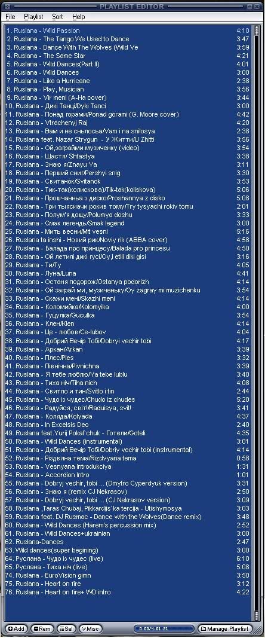
Task: Select track 60 Harem's percussion mix
Action: pyautogui.click(x=128, y=525)
